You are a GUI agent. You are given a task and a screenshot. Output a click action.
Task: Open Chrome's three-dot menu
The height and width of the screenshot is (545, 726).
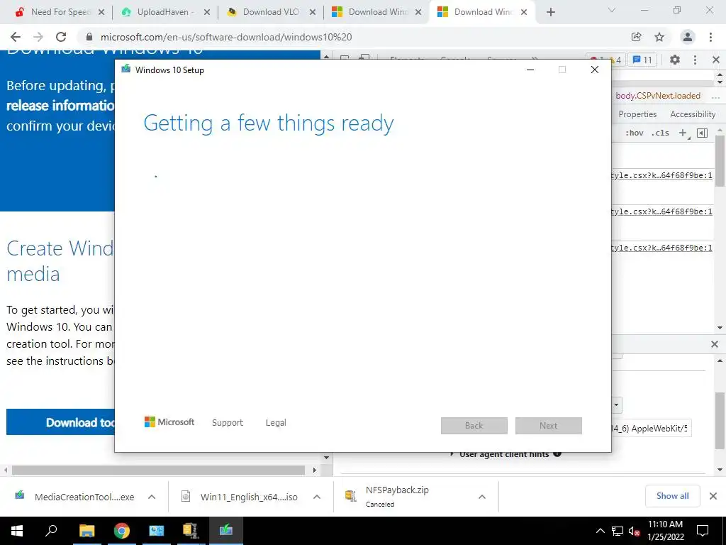[x=710, y=37]
